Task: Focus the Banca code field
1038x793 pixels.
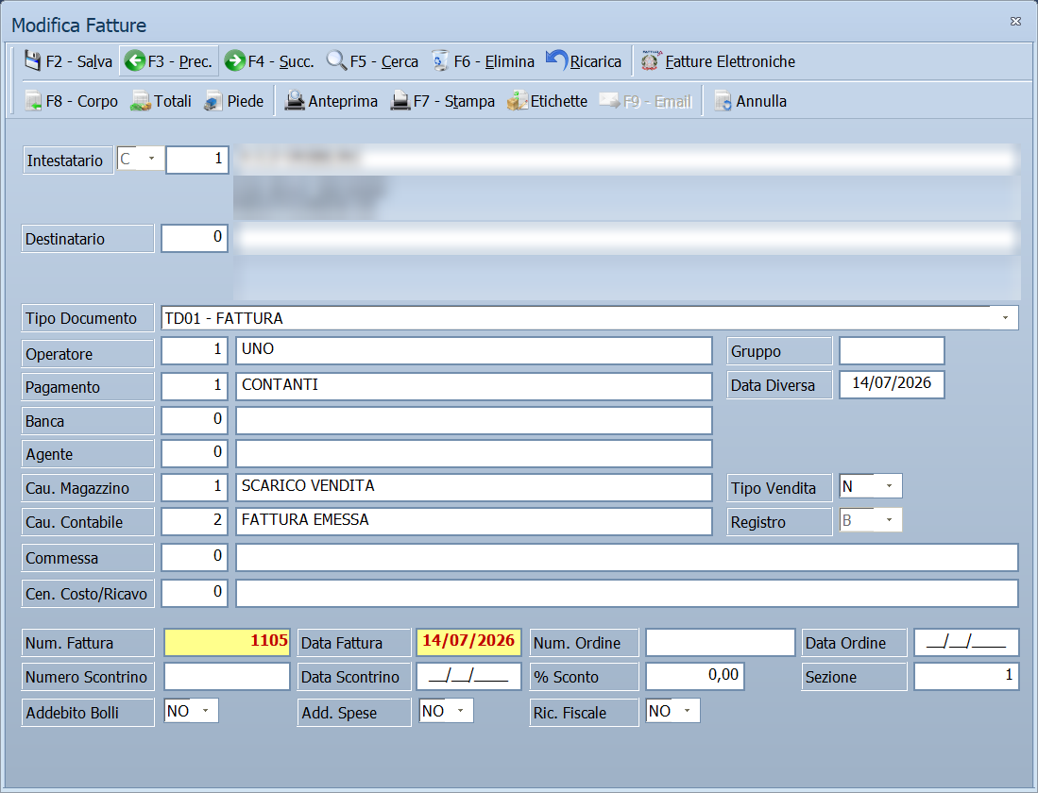Action: [195, 420]
